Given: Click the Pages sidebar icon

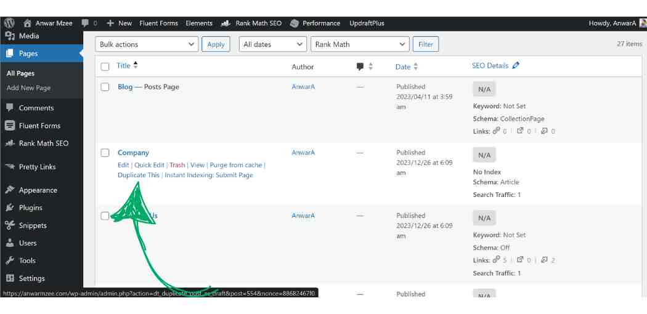Looking at the screenshot, I should click(9, 54).
